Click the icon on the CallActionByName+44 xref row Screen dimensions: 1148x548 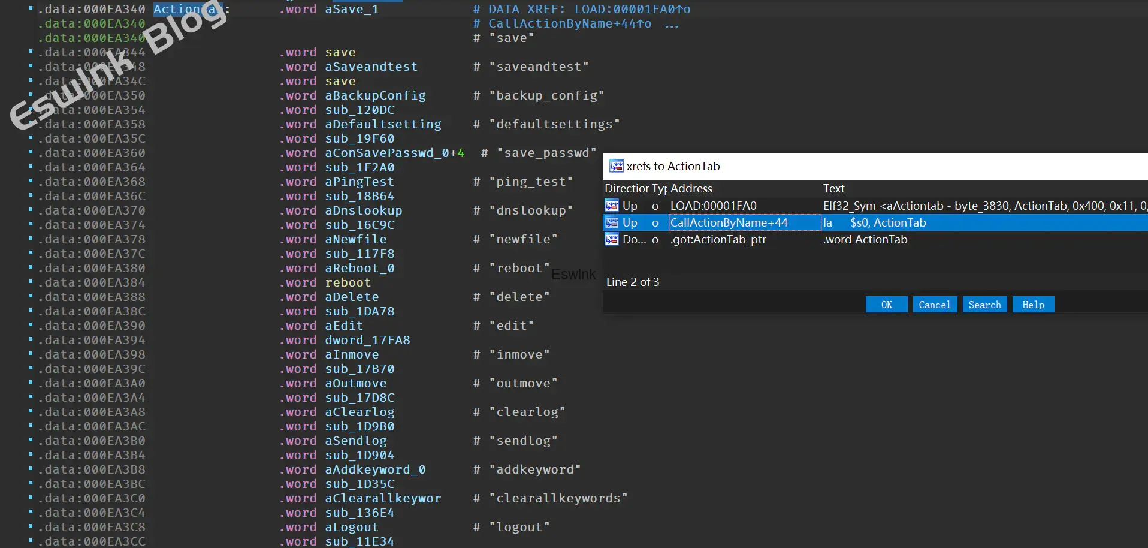point(612,222)
